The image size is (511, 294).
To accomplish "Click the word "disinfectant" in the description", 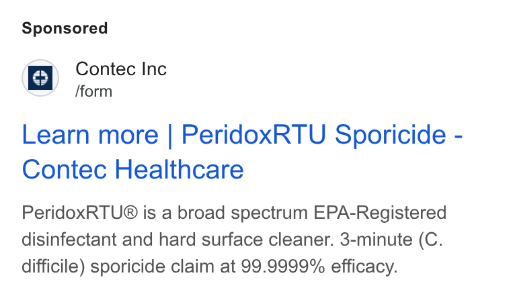I will pyautogui.click(x=69, y=240).
